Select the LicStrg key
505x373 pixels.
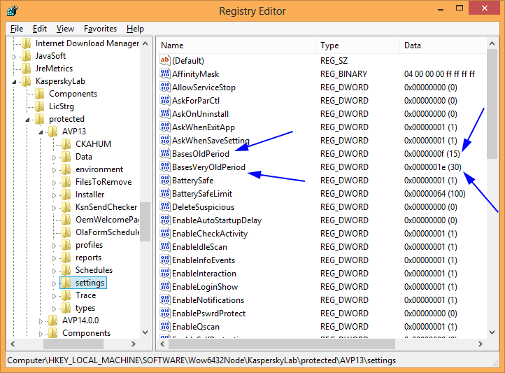pyautogui.click(x=62, y=106)
